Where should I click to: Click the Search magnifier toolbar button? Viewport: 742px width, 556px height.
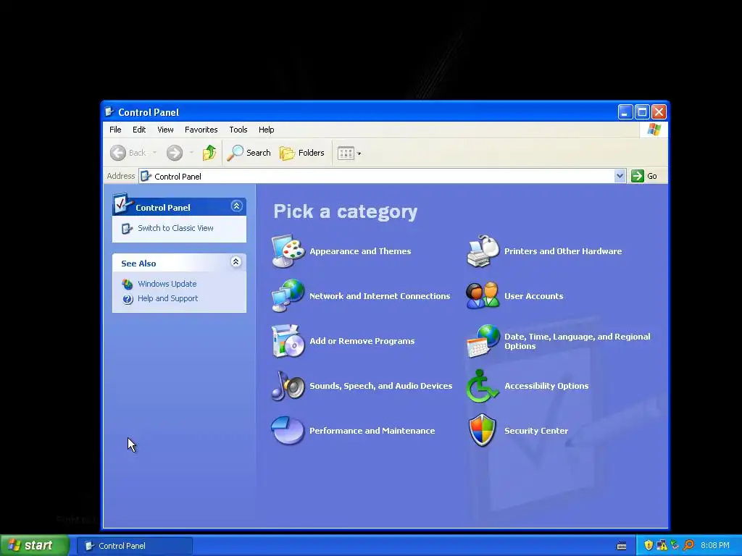(x=249, y=153)
